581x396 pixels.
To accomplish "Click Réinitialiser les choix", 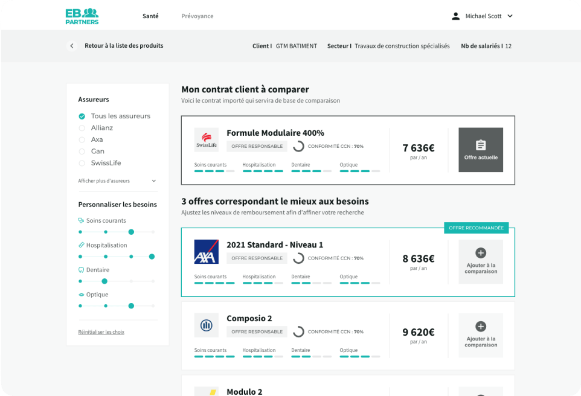I will click(x=101, y=331).
